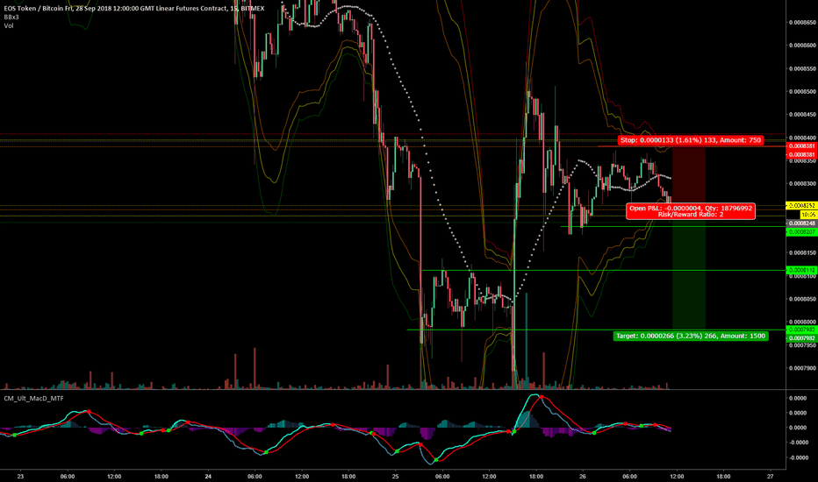Click the gray 0.0008248 price label

[802, 223]
